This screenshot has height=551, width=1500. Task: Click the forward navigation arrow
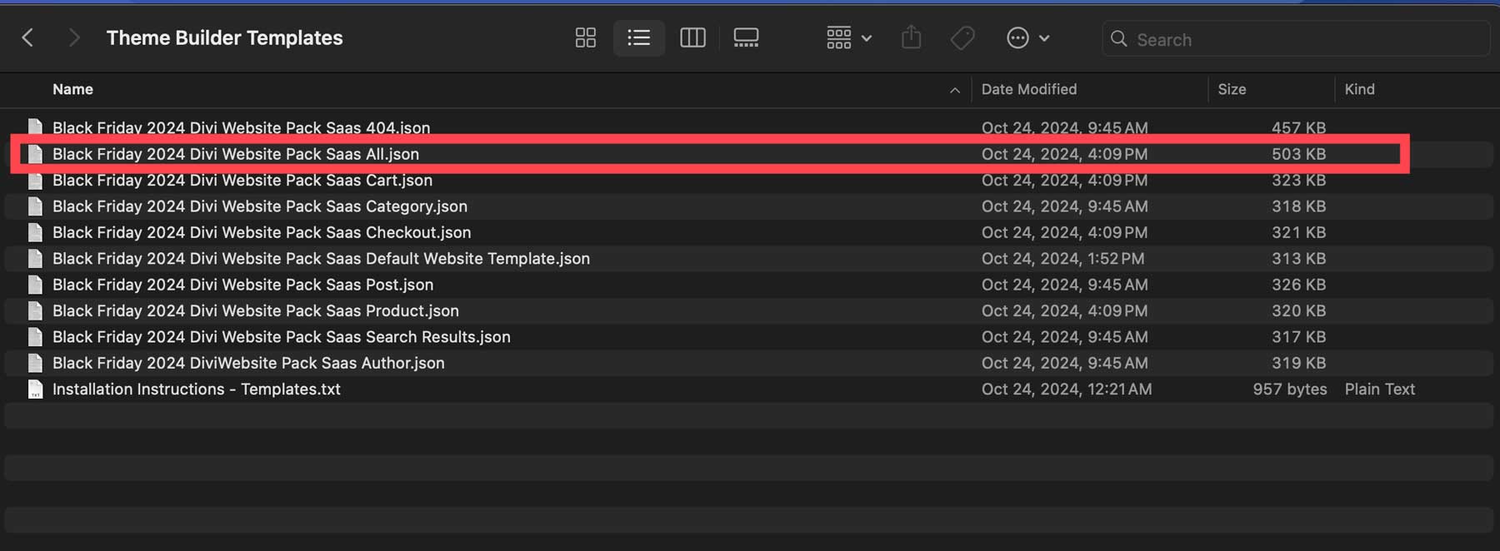[74, 37]
